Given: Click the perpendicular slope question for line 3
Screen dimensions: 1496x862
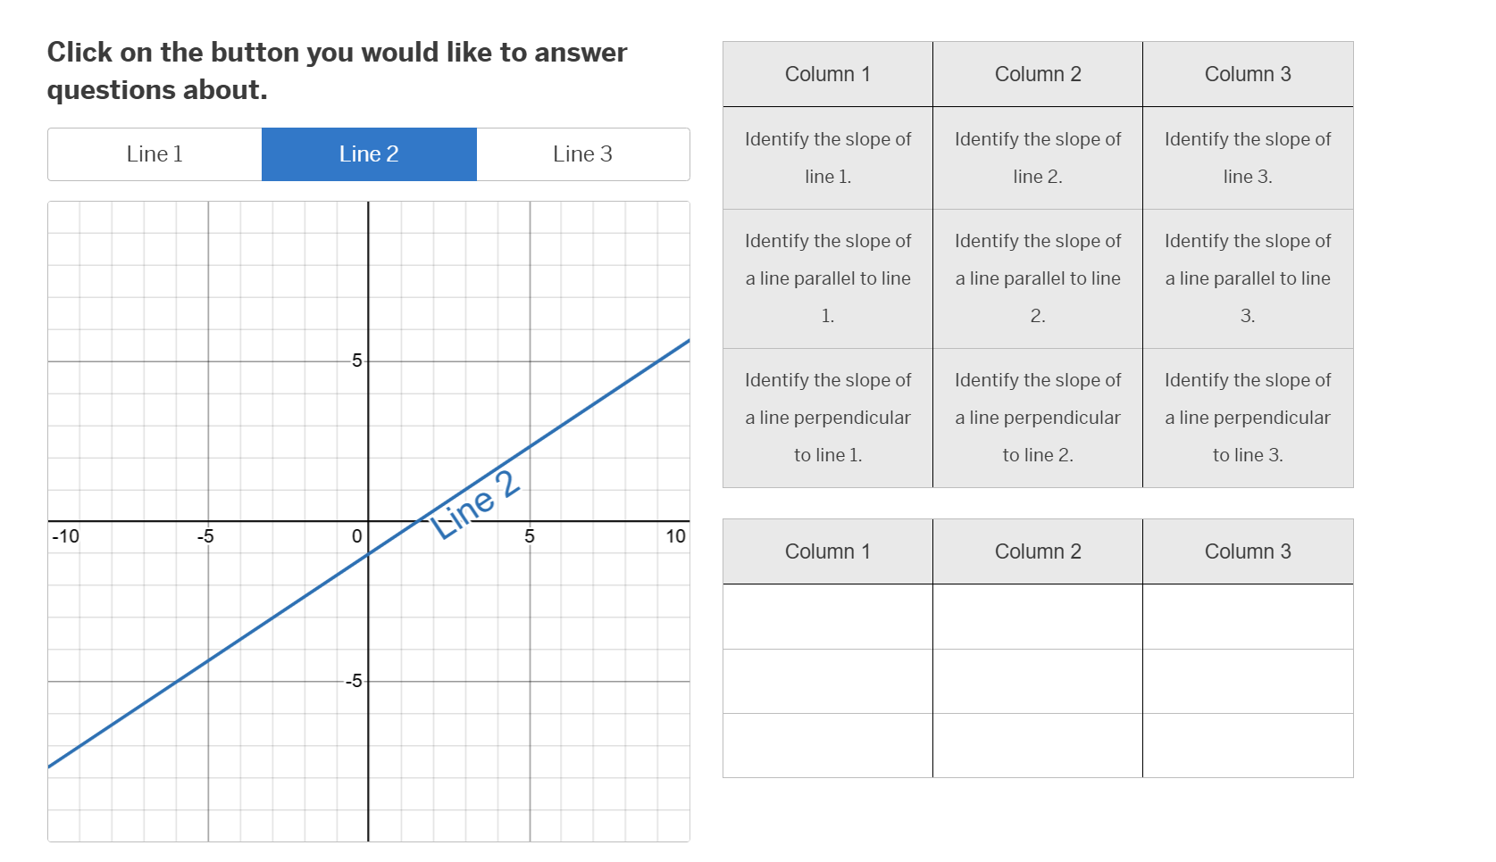Looking at the screenshot, I should tap(1247, 417).
